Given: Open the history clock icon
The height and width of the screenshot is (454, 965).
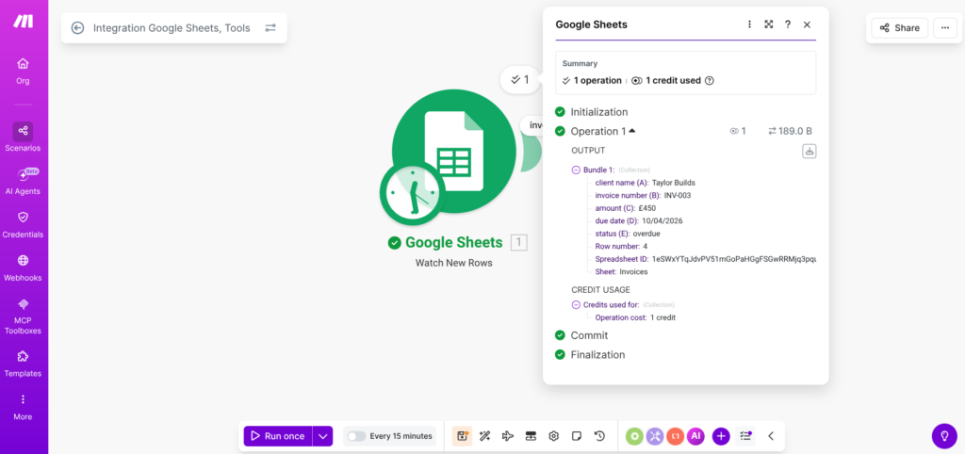Looking at the screenshot, I should tap(599, 436).
